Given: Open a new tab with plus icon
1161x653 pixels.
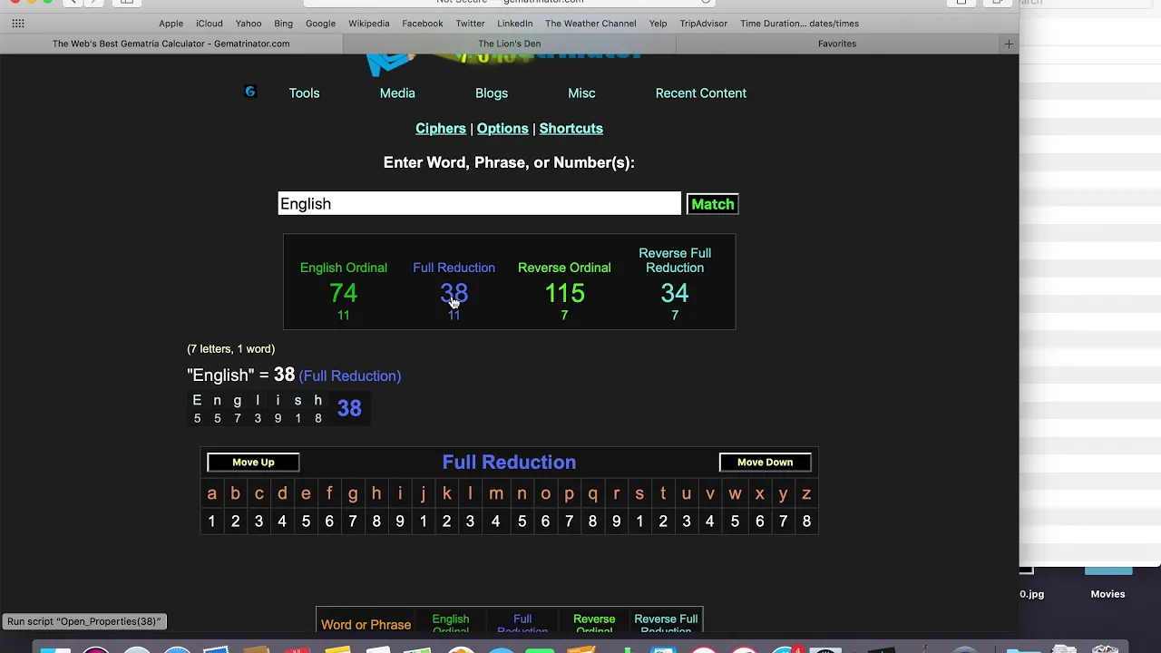Looking at the screenshot, I should tap(1009, 44).
